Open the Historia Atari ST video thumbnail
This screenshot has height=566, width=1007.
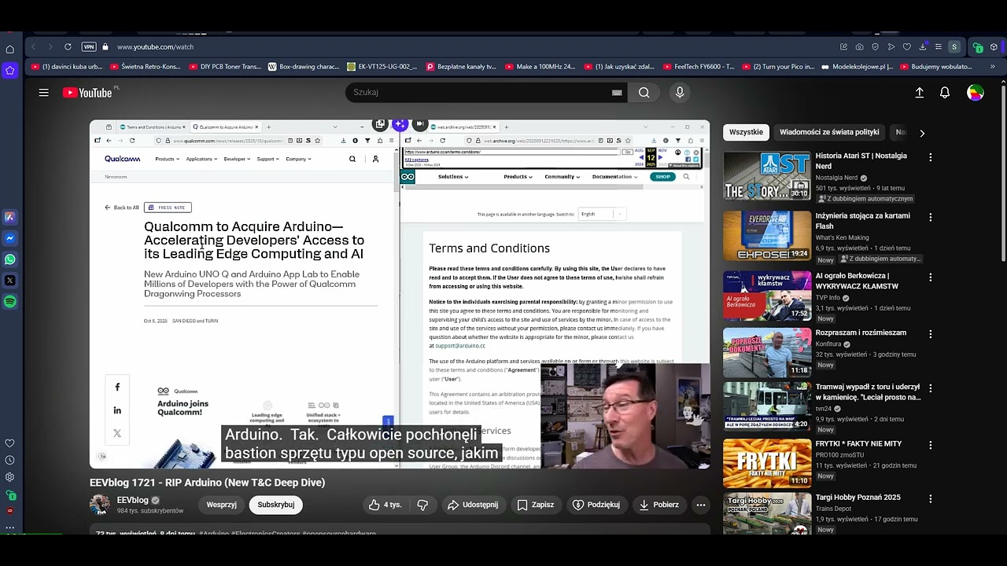(x=767, y=175)
